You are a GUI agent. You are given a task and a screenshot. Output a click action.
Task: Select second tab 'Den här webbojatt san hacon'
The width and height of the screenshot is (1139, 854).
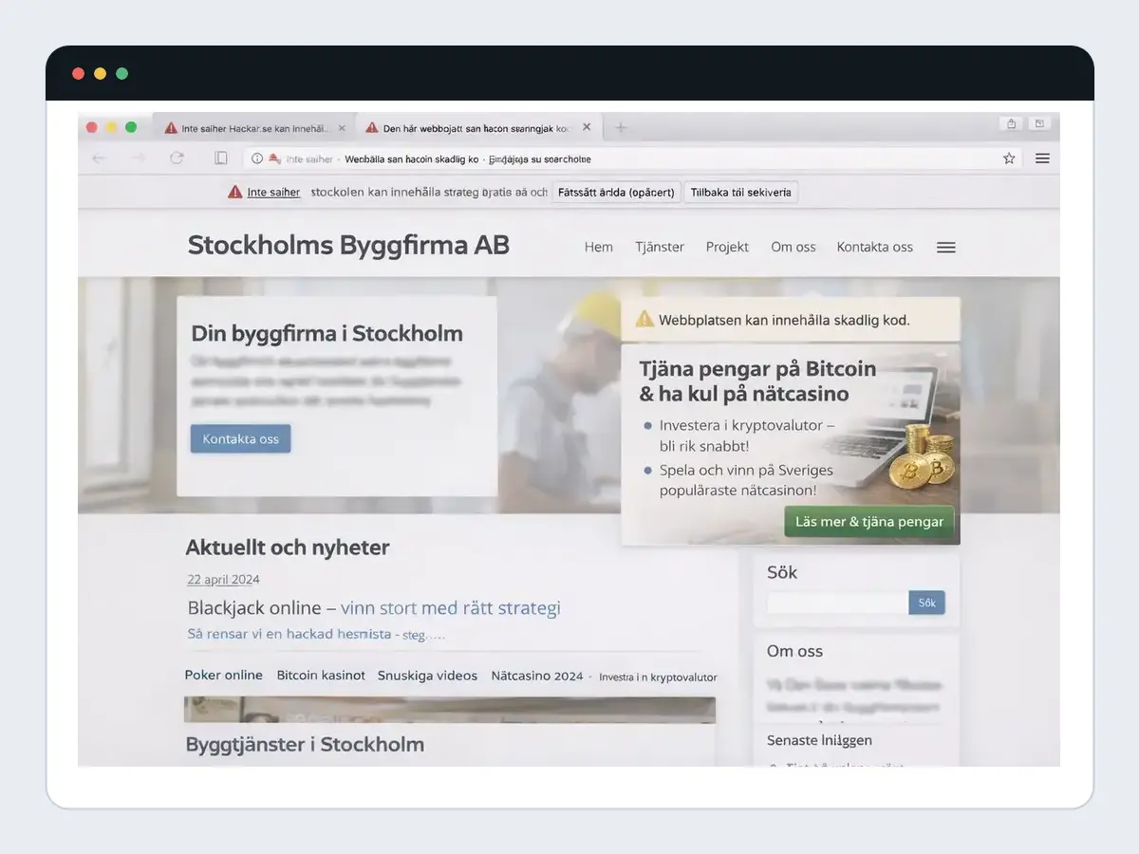(478, 127)
